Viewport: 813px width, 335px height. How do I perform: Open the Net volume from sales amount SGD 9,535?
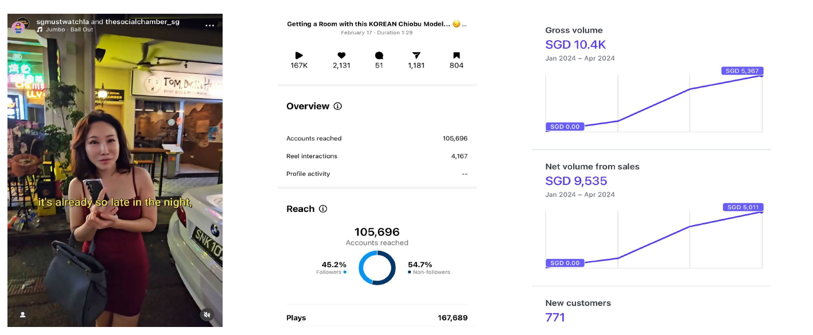point(575,181)
